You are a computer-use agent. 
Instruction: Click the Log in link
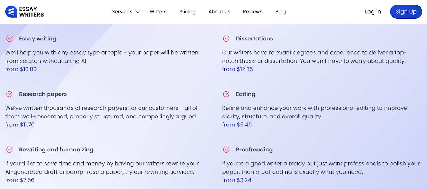pos(373,12)
